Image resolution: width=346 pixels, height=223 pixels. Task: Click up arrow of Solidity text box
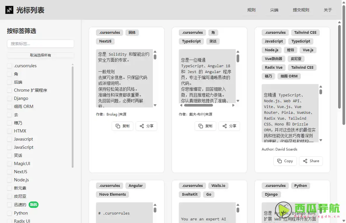coord(155,52)
